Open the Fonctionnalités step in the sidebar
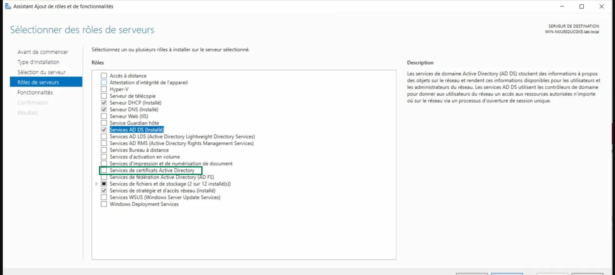The image size is (615, 275). (x=35, y=92)
